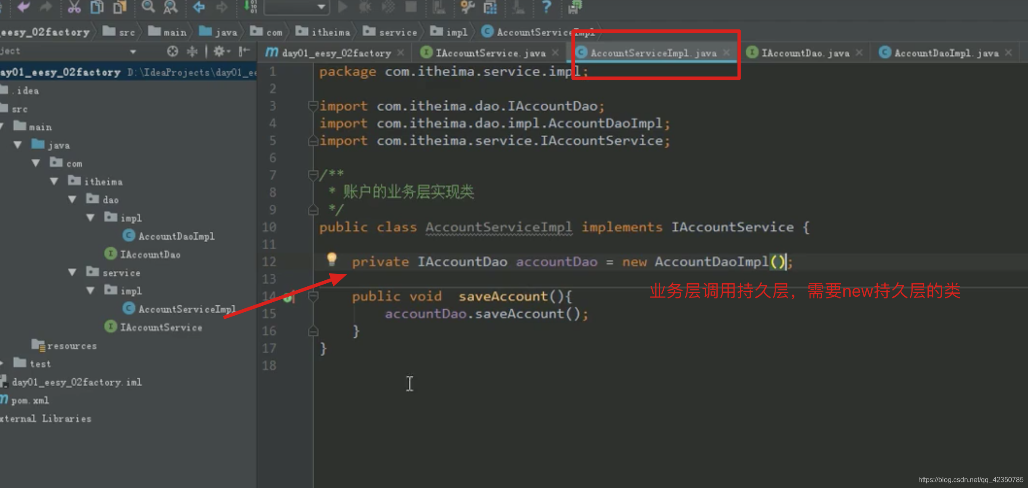Click the Copy icon in the toolbar

[97, 6]
